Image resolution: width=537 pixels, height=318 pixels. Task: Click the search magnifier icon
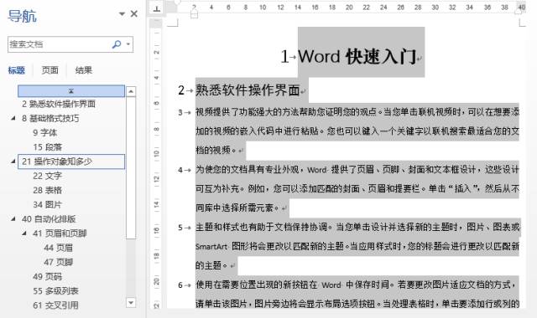pos(117,44)
